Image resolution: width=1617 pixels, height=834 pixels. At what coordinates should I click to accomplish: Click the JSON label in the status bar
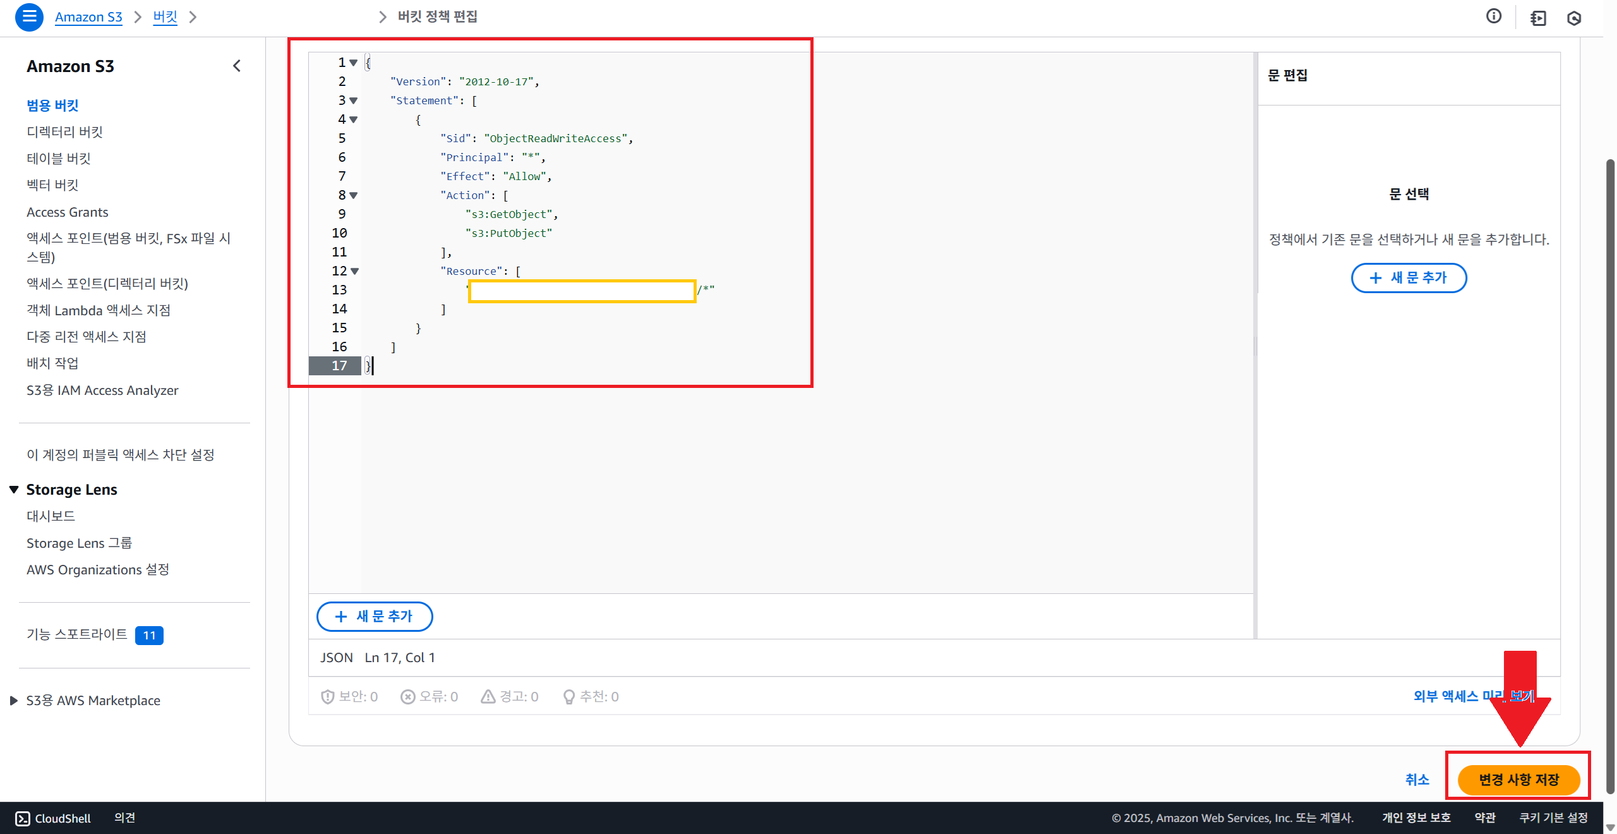(x=337, y=658)
